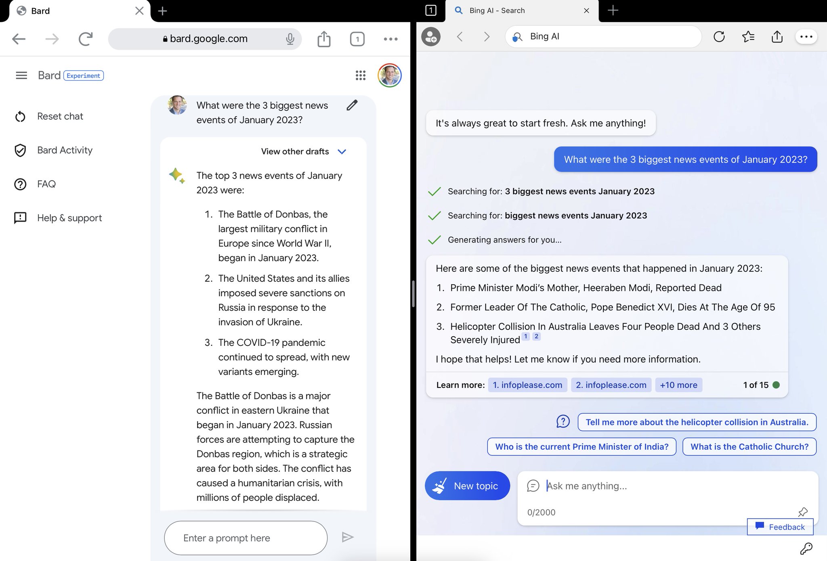Open the Feedback button
The width and height of the screenshot is (827, 561).
[780, 527]
